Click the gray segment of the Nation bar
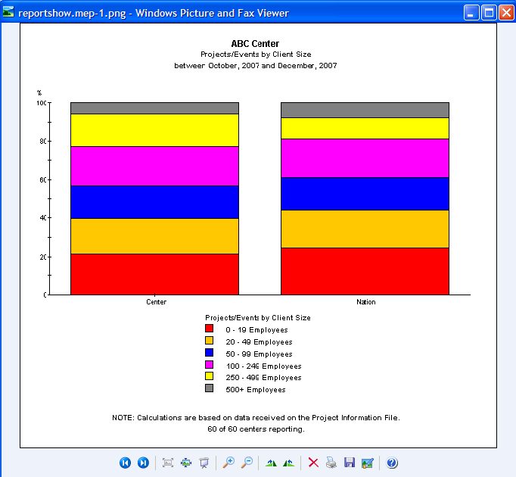 365,110
